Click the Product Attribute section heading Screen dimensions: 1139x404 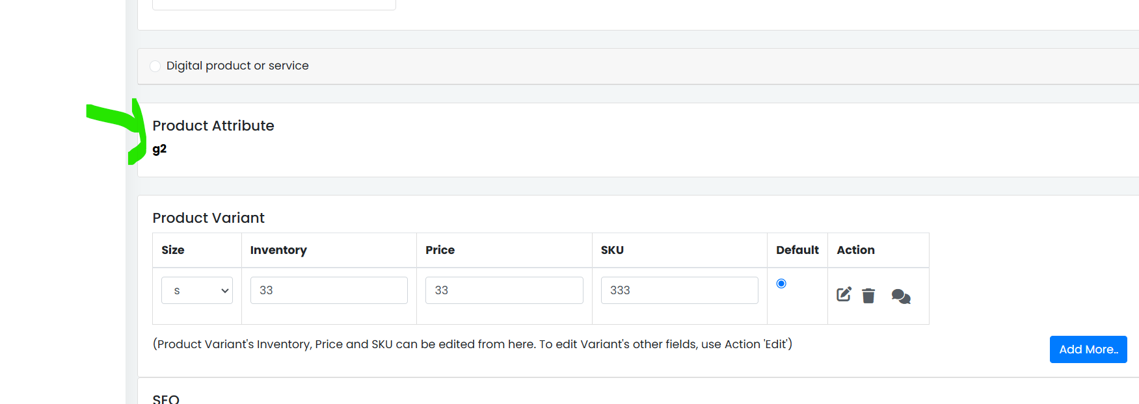tap(213, 125)
